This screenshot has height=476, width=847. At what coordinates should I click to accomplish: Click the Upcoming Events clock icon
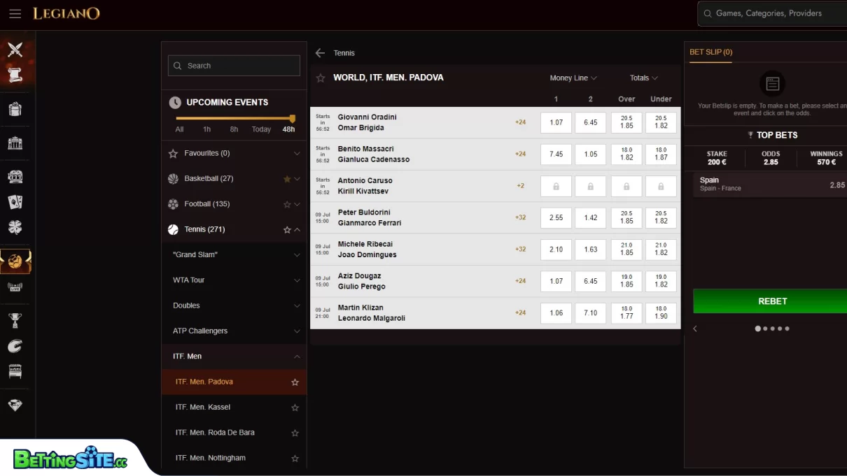tap(175, 103)
